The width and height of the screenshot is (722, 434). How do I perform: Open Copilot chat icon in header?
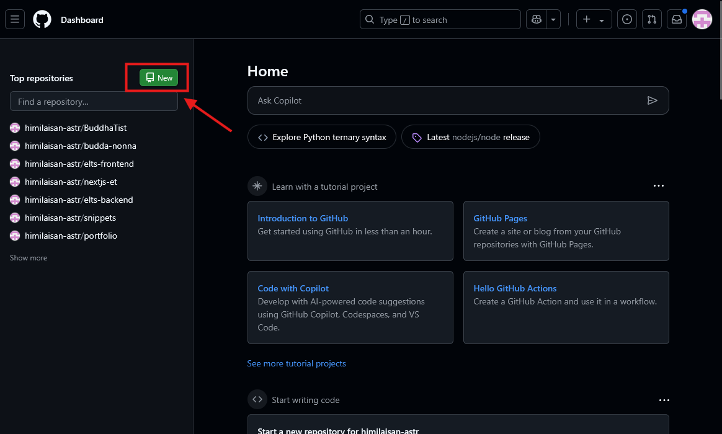pos(536,19)
